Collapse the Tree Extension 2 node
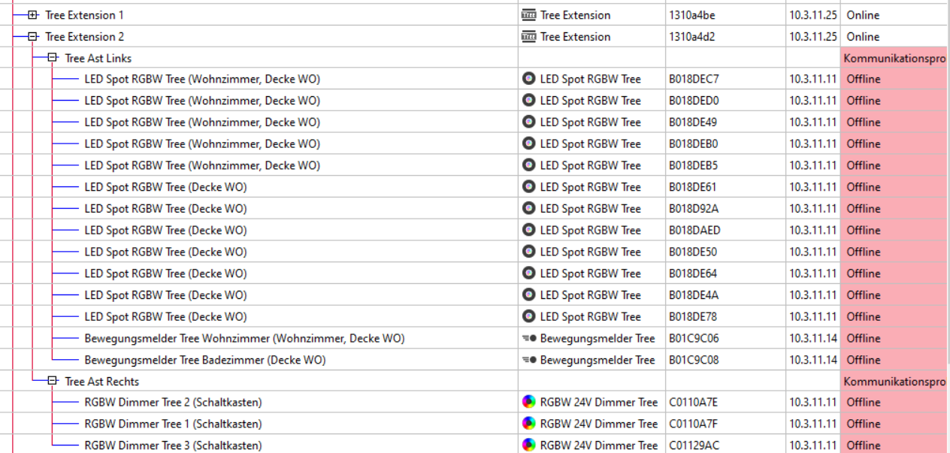This screenshot has width=950, height=453. tap(32, 37)
